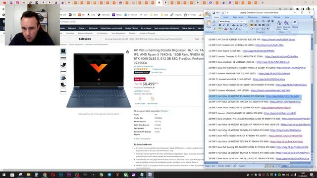Expand the Change Styles menu
The image size is (317, 178).
coord(286,25)
